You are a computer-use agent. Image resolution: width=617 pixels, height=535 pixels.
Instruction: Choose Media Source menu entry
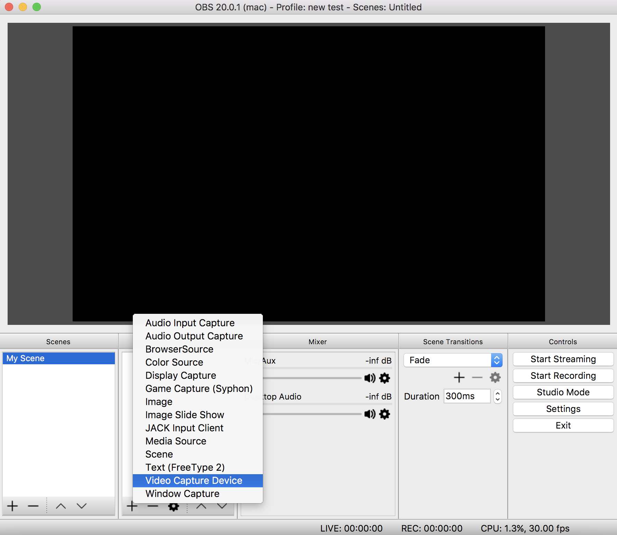coord(198,441)
